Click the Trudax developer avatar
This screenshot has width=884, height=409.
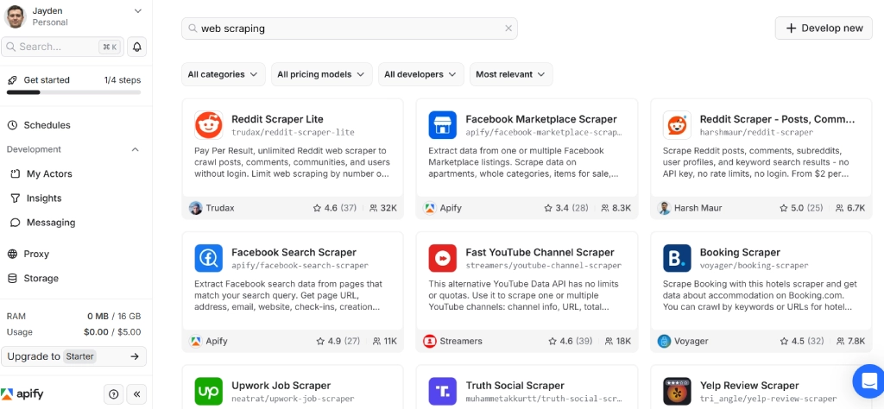pyautogui.click(x=195, y=208)
